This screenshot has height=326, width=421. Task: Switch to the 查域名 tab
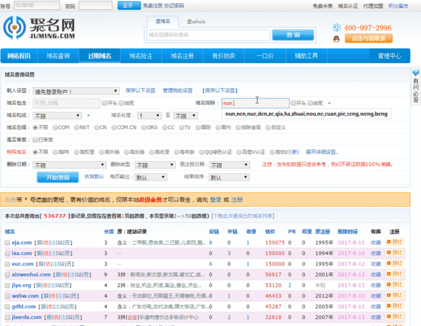pos(163,22)
